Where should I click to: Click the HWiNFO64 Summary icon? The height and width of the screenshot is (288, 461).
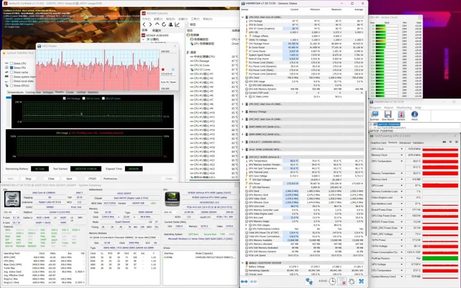pyautogui.click(x=374, y=115)
